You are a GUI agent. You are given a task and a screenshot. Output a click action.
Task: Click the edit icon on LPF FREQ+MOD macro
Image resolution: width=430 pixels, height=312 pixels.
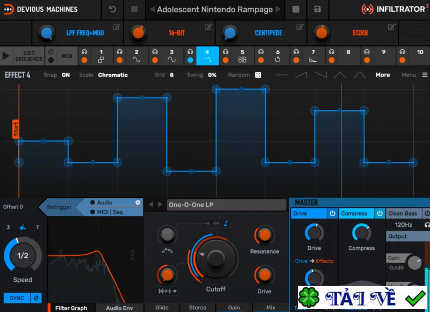point(117,27)
